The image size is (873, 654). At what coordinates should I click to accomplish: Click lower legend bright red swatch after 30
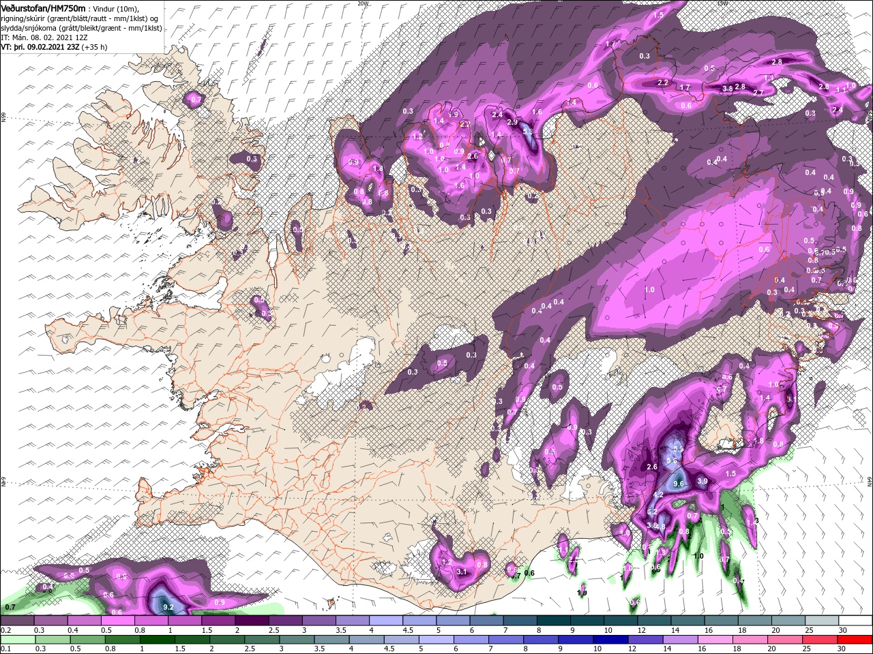coord(855,639)
